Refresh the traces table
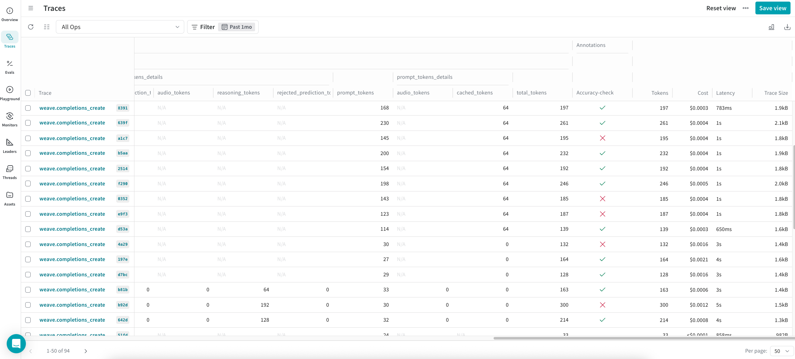 31,27
